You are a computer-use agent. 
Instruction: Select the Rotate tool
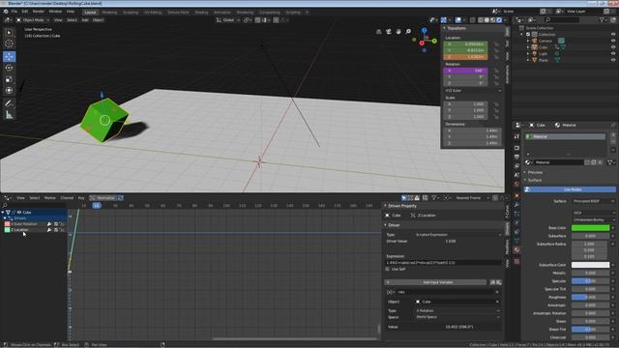(x=9, y=68)
